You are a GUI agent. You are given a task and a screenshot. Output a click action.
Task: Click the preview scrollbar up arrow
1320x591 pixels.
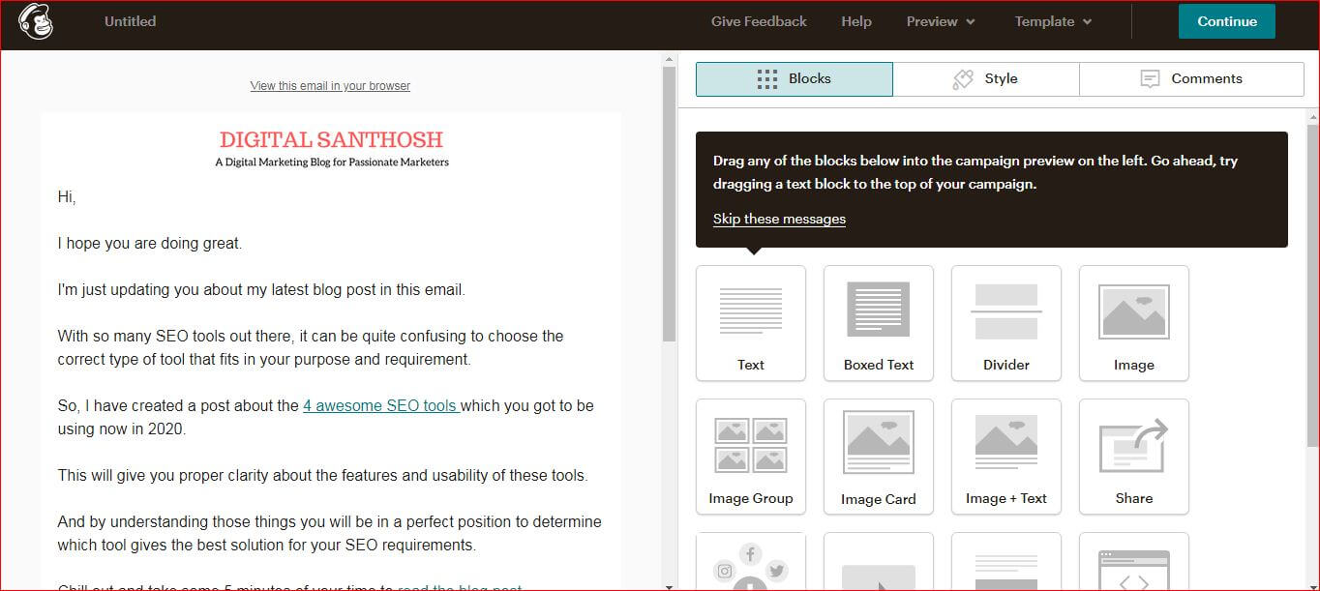click(669, 59)
